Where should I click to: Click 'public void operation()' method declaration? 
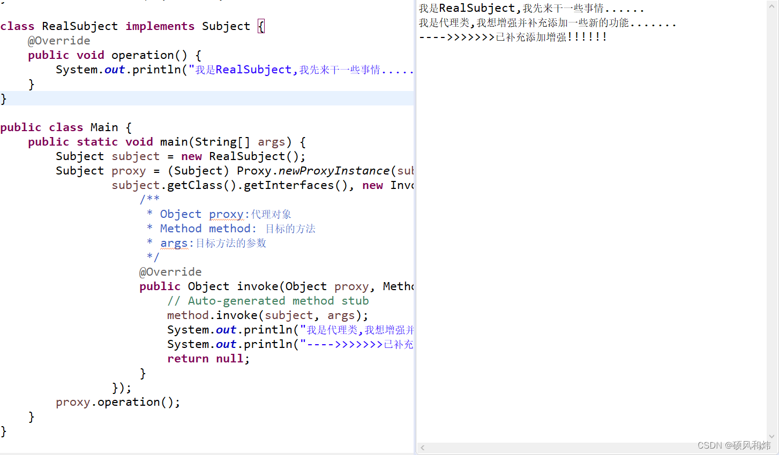click(115, 55)
